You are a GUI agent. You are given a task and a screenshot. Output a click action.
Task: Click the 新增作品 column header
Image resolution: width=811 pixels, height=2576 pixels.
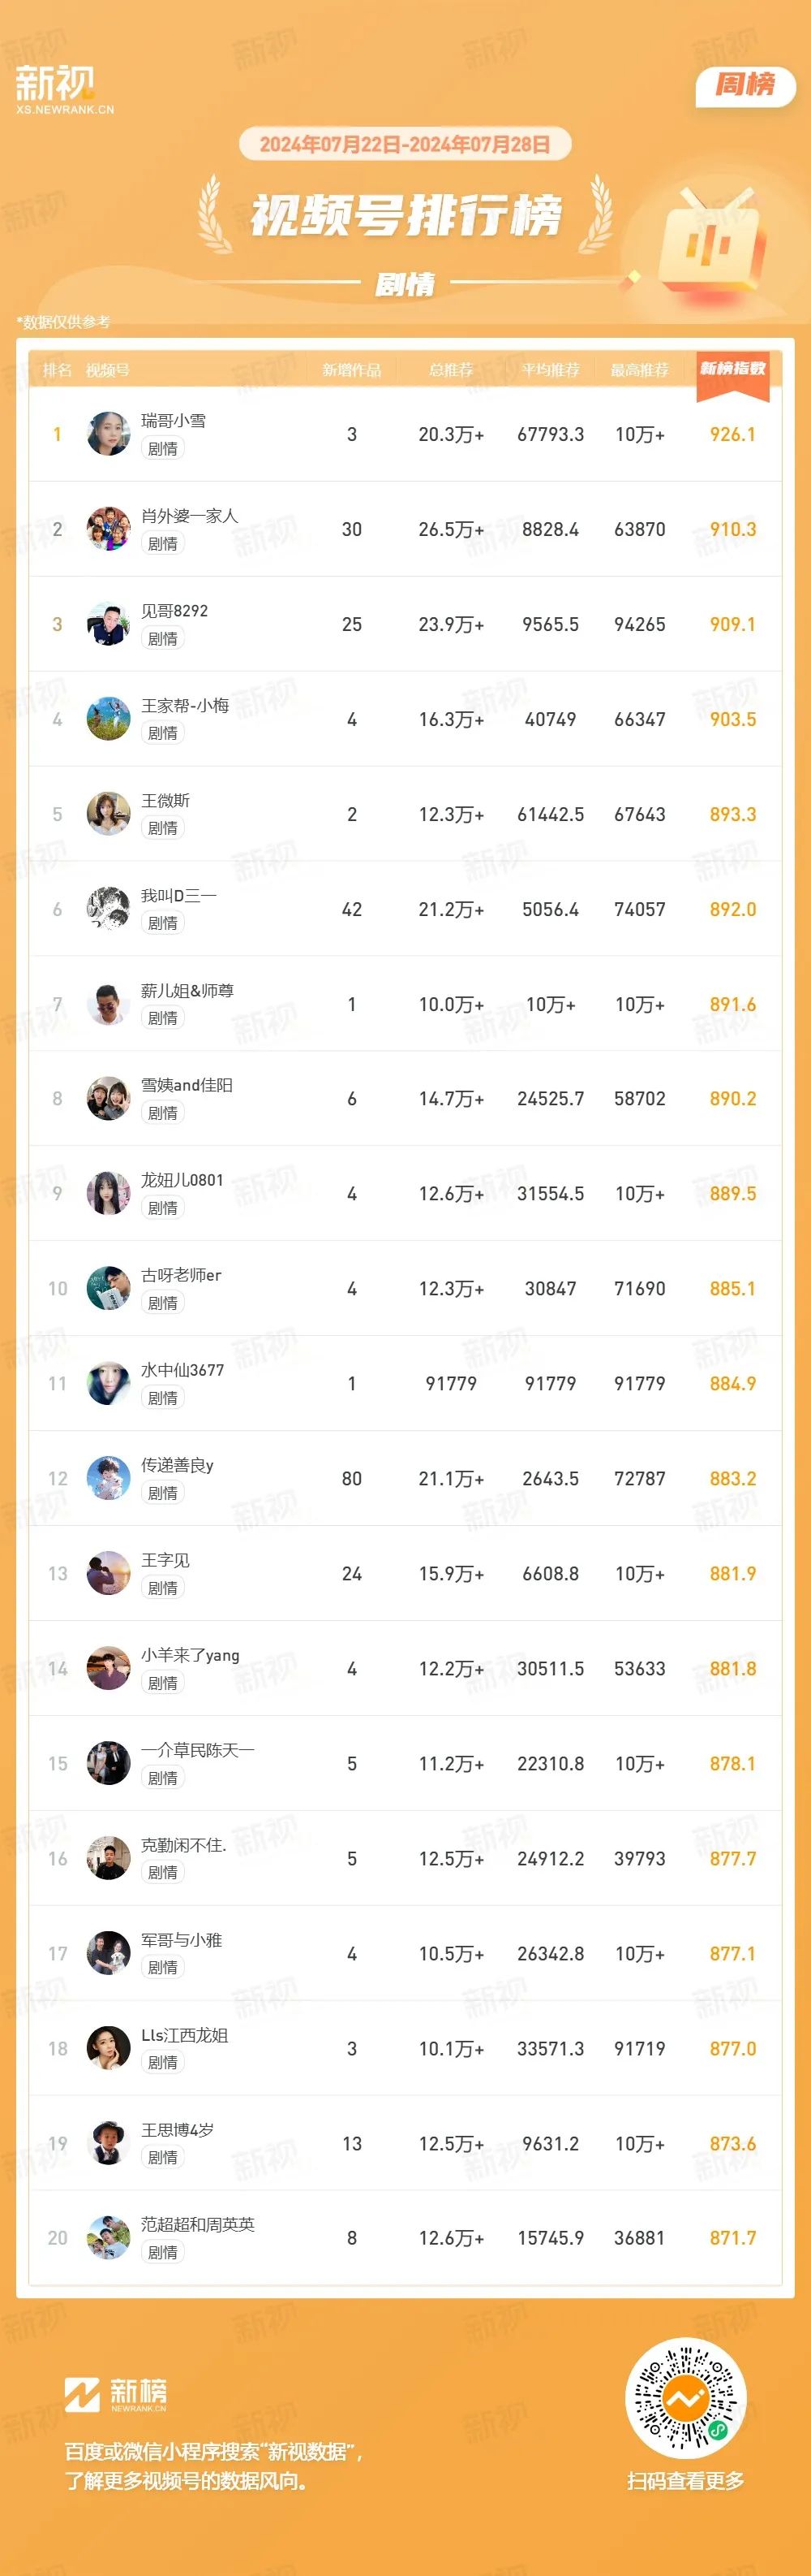351,370
